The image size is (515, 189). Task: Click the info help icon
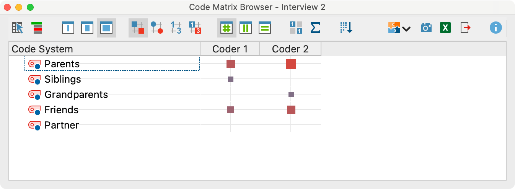point(495,28)
